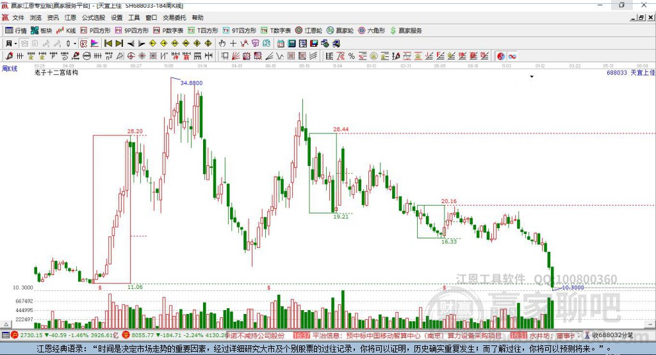Click the 10.3000 low price label
This screenshot has width=656, height=355.
click(573, 288)
